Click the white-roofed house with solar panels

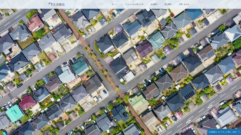click(232, 32)
